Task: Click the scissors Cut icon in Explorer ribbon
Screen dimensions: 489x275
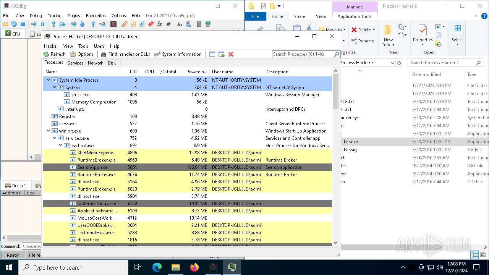Action: tap(309, 27)
